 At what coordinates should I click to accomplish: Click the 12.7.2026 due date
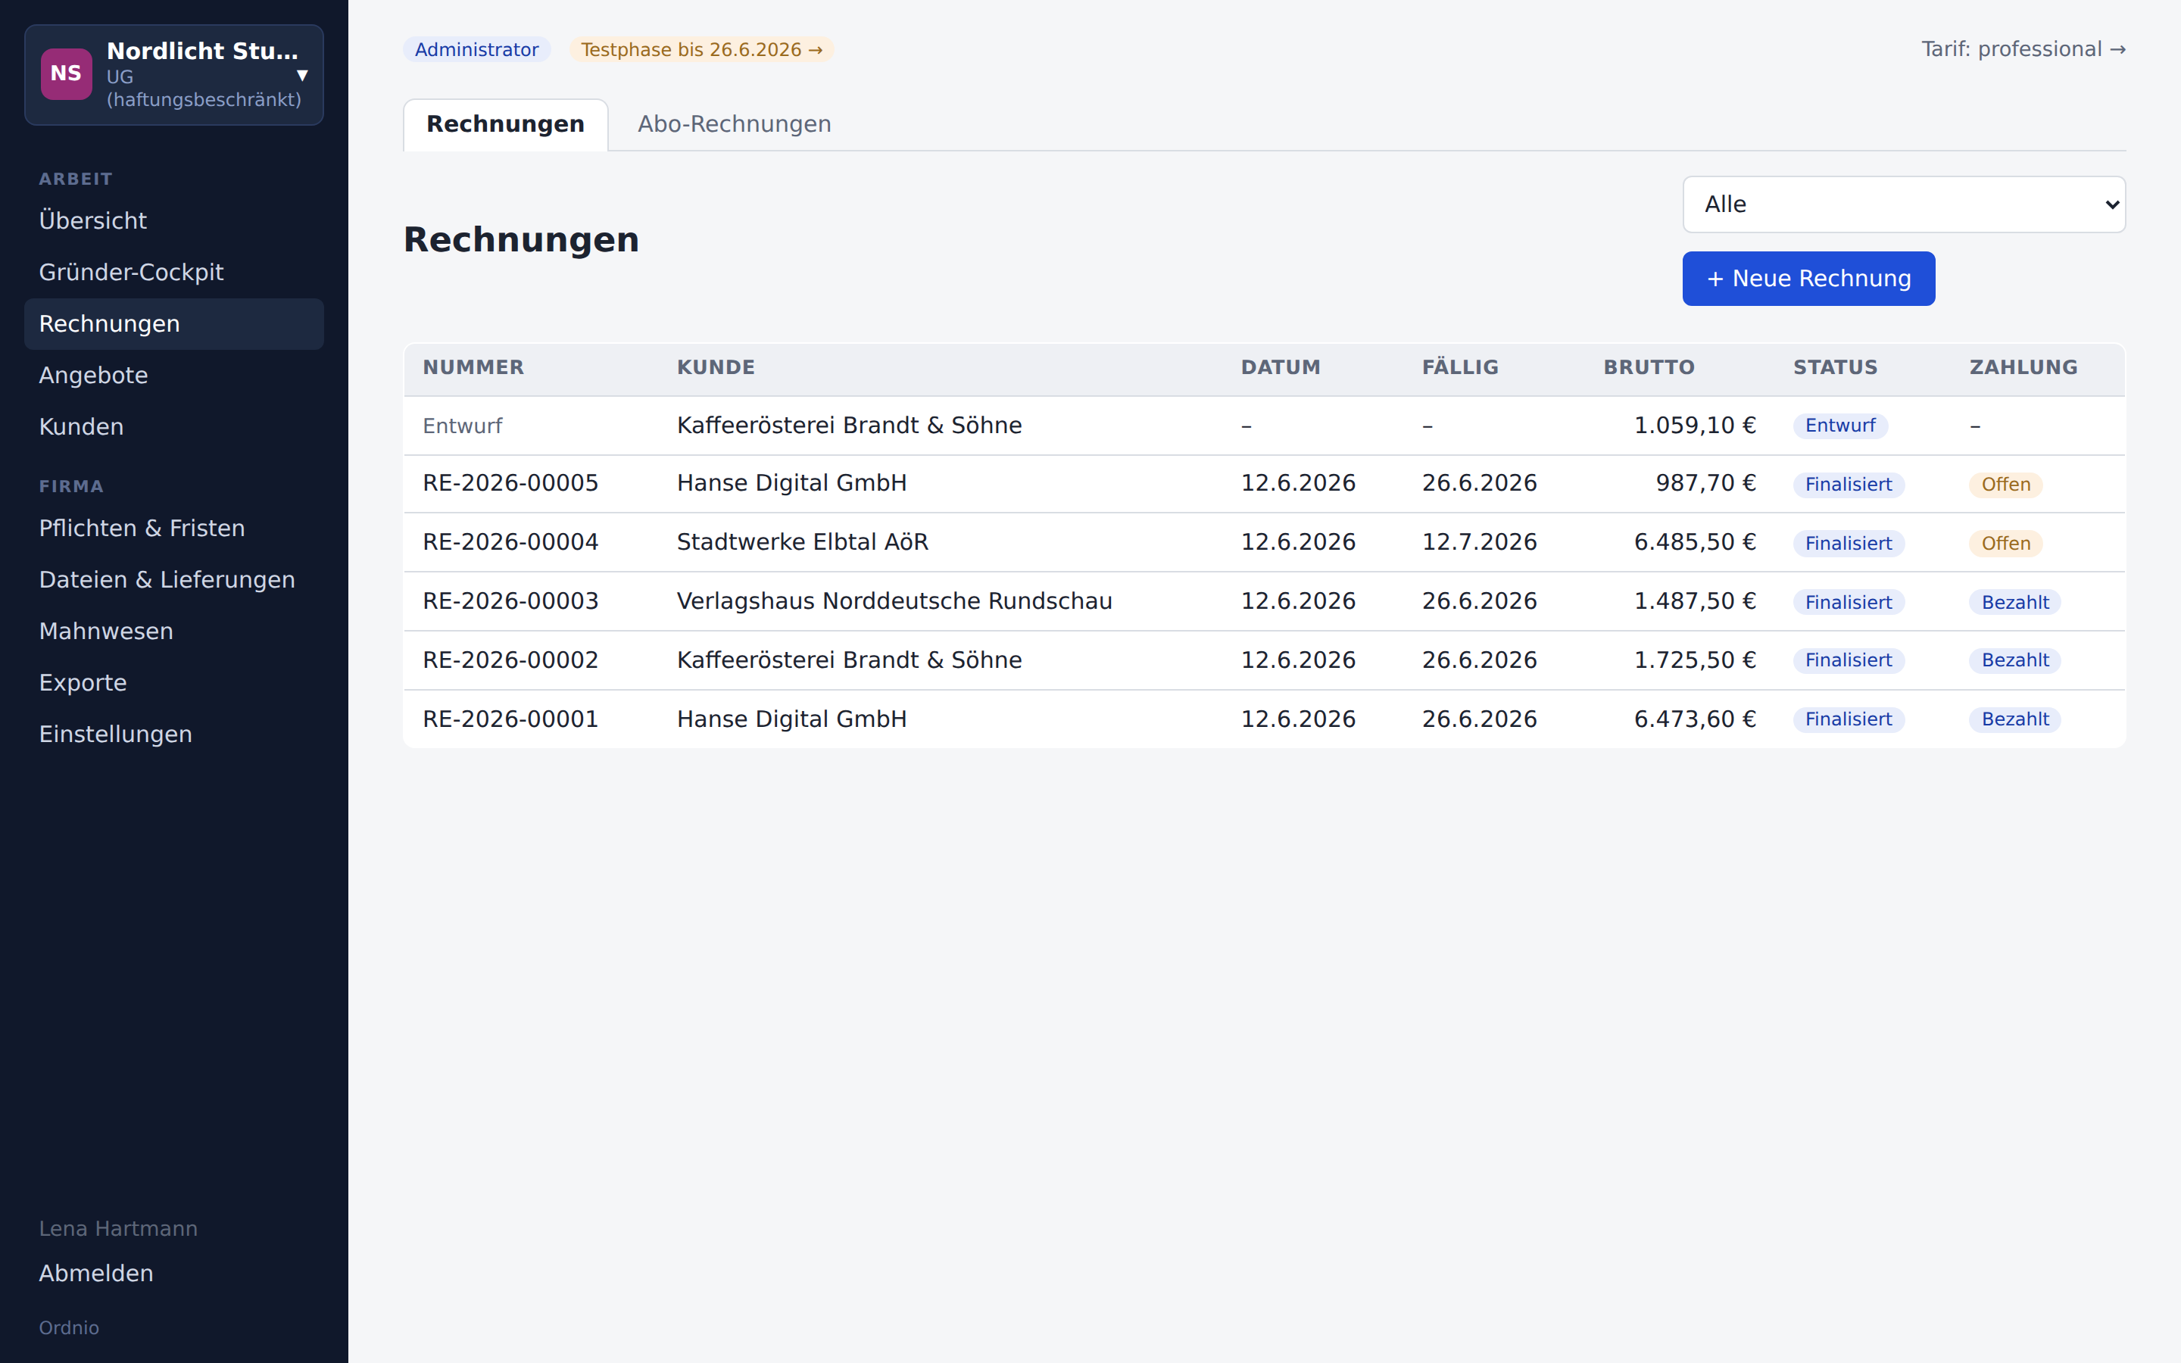(1479, 541)
